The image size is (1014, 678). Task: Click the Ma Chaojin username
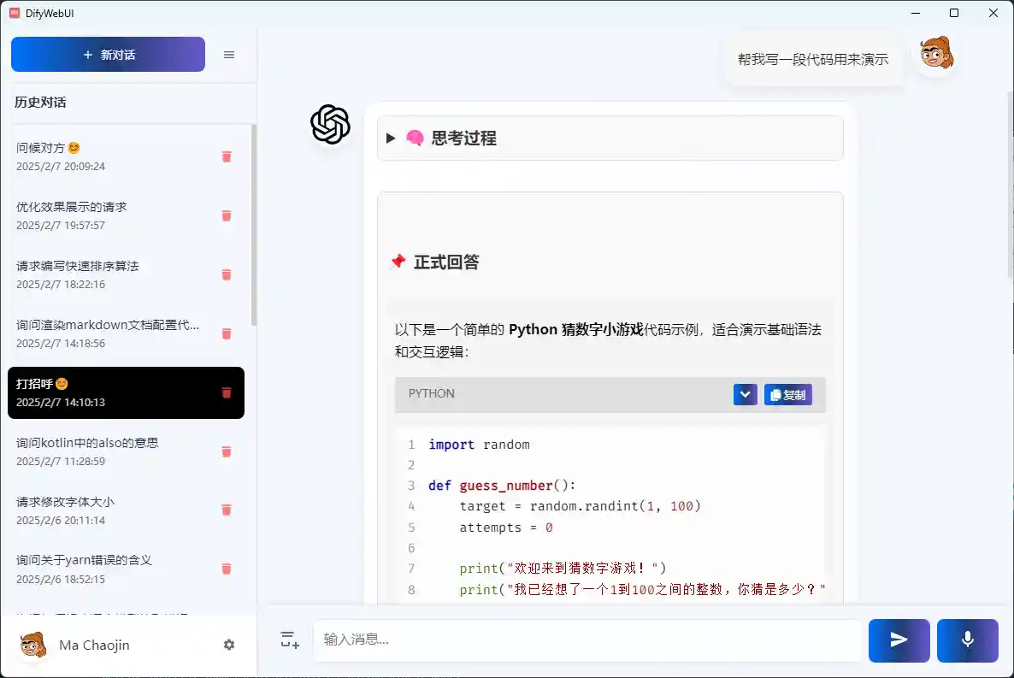tap(94, 645)
